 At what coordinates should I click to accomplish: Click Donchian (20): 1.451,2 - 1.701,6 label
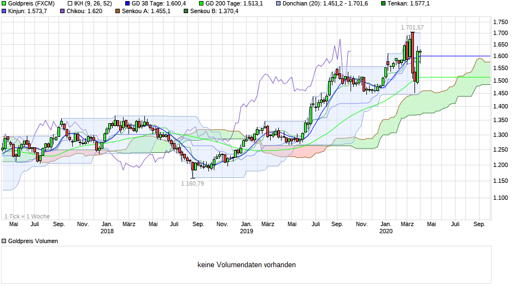(325, 4)
